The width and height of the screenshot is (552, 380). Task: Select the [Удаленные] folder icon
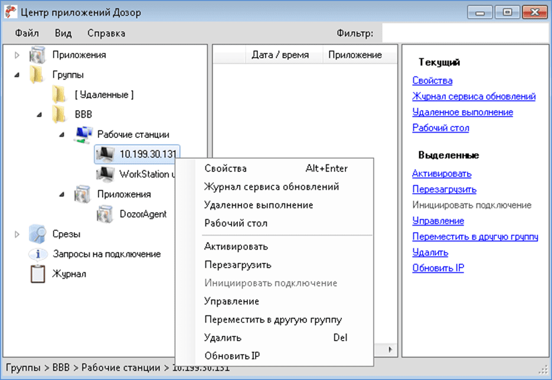[x=59, y=94]
